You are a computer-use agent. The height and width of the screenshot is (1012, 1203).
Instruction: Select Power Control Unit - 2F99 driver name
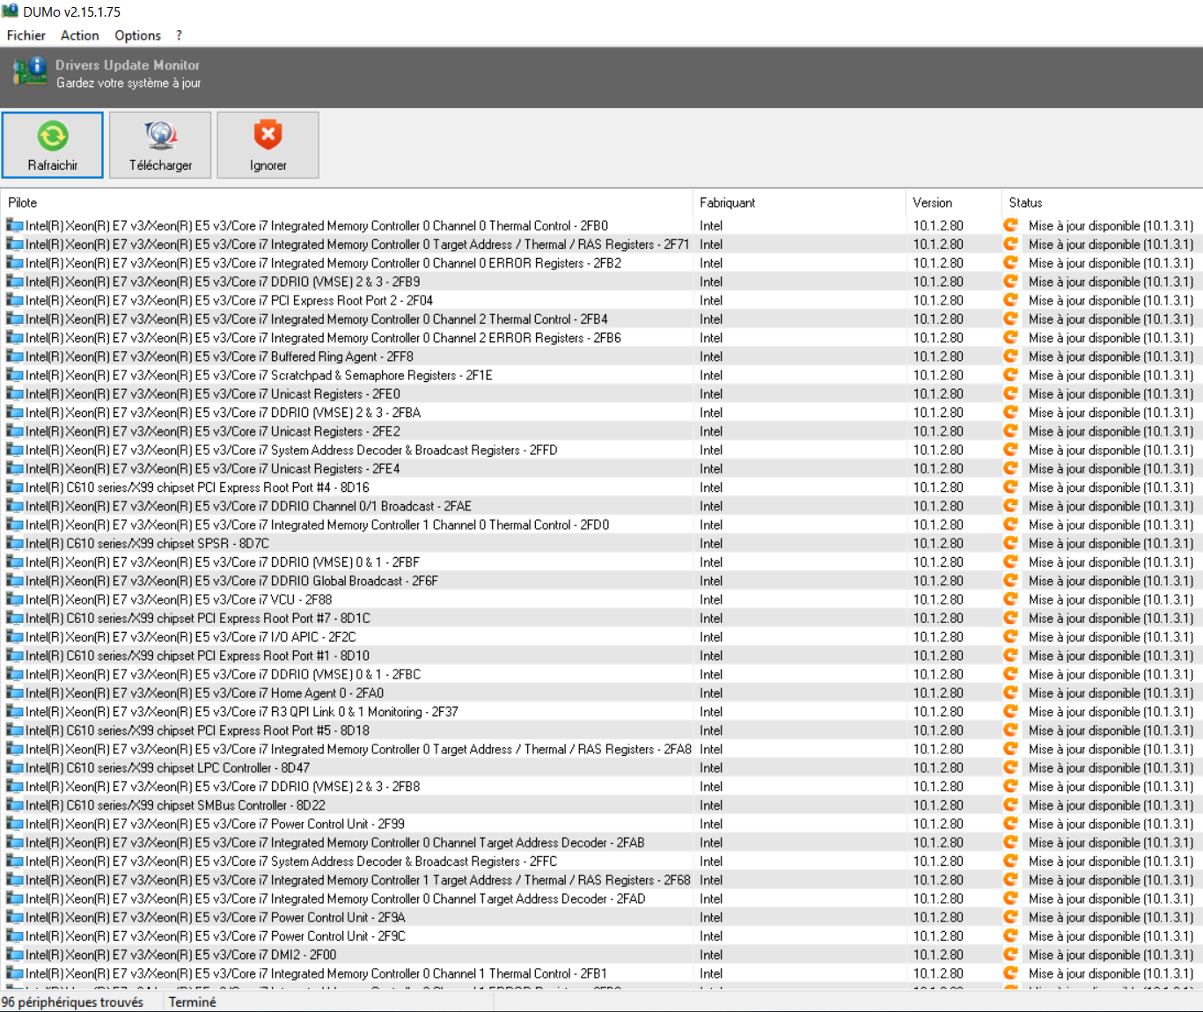coord(216,824)
